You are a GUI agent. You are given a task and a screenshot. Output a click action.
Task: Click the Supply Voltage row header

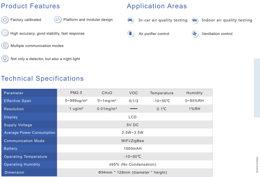point(29,125)
